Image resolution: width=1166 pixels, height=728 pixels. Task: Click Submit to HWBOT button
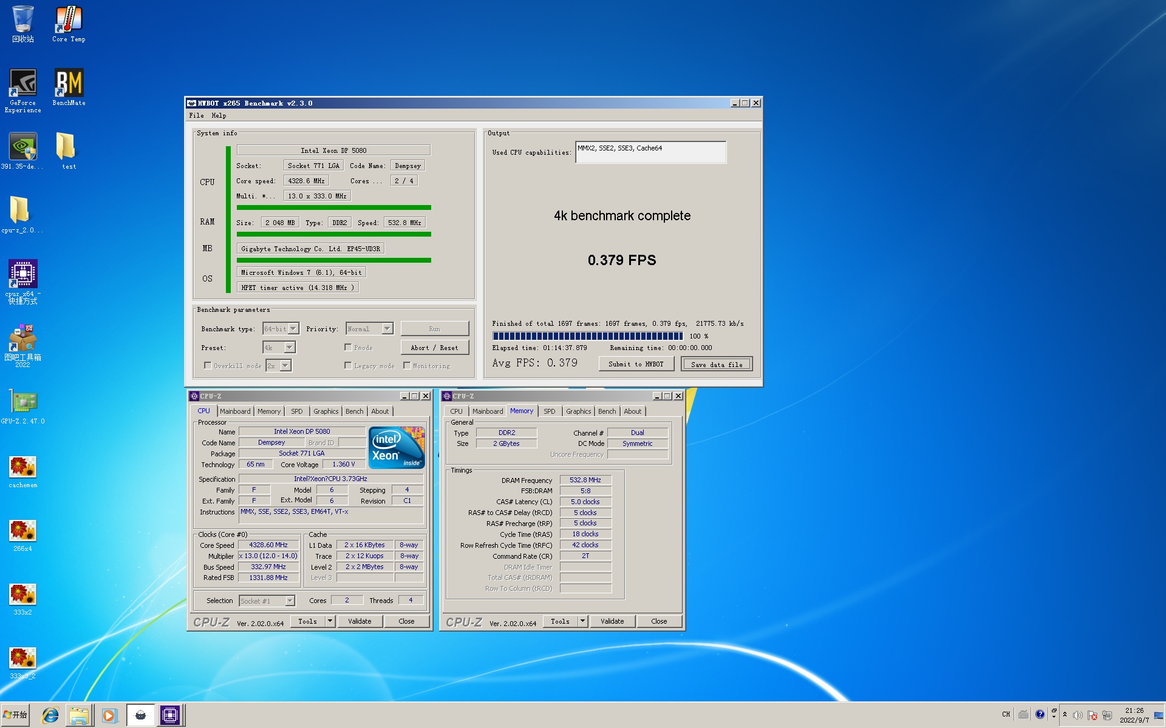tap(636, 363)
